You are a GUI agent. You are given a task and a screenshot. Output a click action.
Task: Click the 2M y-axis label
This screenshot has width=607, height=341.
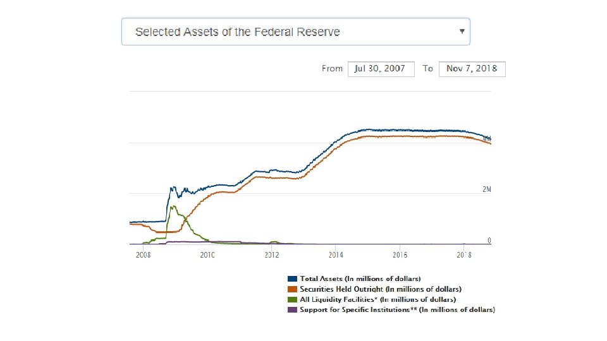click(x=486, y=189)
